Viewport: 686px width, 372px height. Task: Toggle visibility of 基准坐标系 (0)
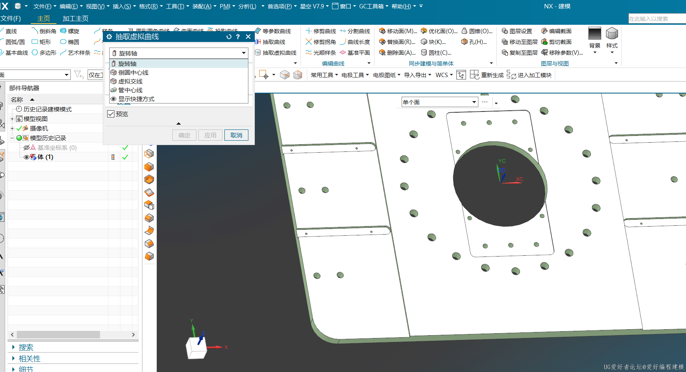tap(26, 148)
